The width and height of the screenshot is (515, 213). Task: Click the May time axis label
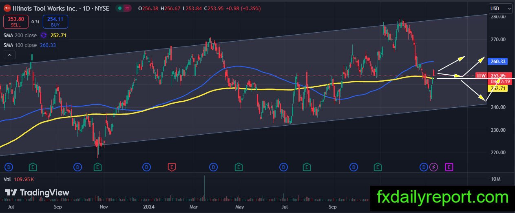click(240, 207)
